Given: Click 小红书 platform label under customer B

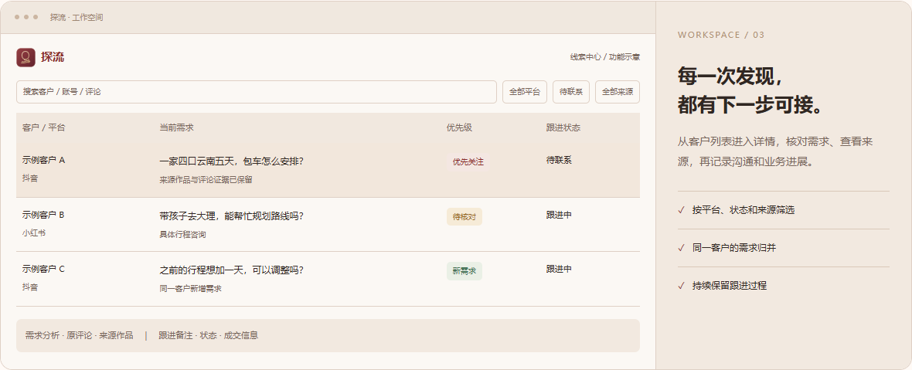Looking at the screenshot, I should [x=34, y=233].
